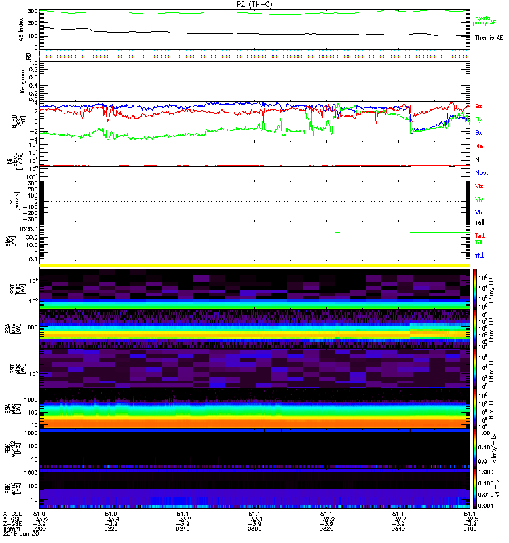Viewport: 509px width, 543px height.
Task: Click the green Ti trace in the temperature panel
Action: coord(254,233)
